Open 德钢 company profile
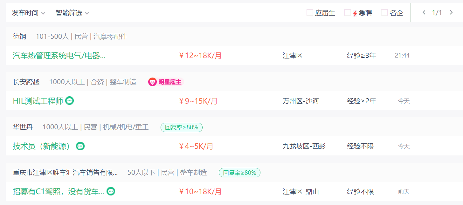 [x=19, y=37]
